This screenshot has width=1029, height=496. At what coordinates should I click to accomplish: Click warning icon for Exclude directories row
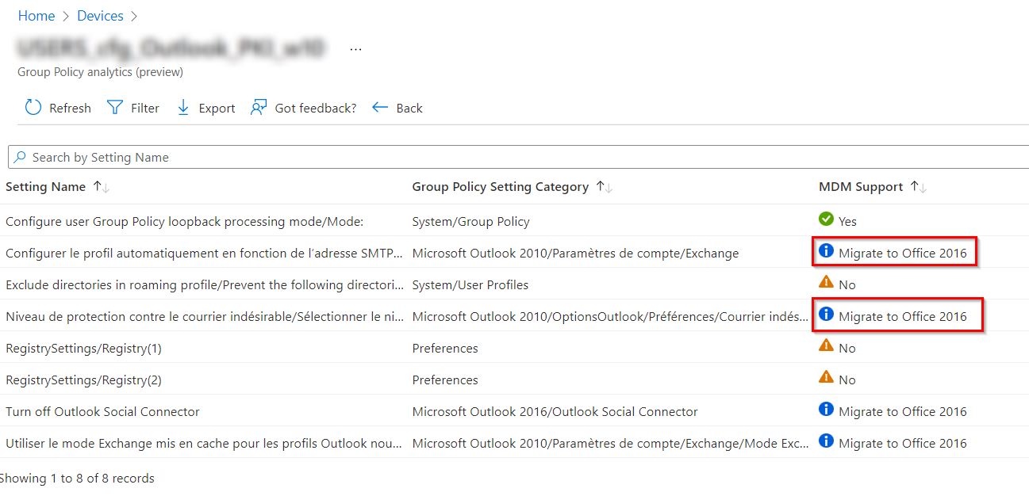[x=826, y=282]
